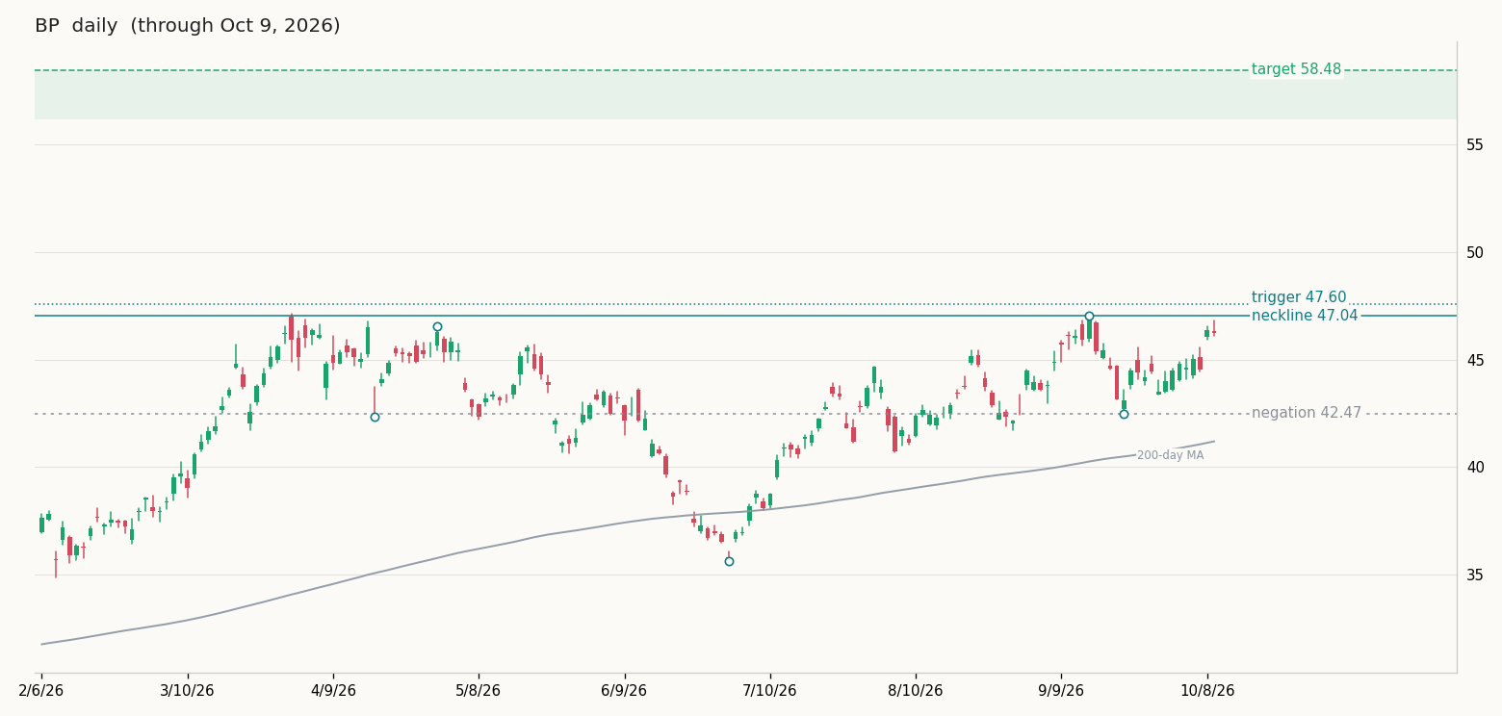Select the 'target 58.48' label
1502x716 pixels.
click(x=1296, y=70)
